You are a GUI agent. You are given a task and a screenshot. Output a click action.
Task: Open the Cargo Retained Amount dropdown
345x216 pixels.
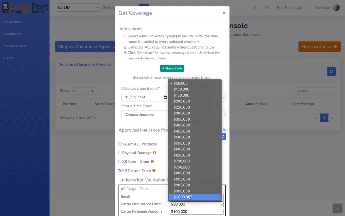(197, 211)
